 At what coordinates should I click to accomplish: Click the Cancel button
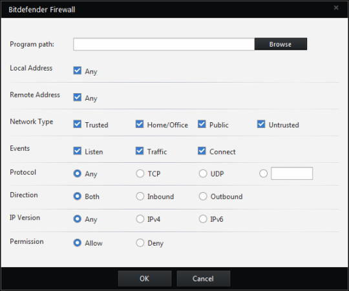pos(203,279)
